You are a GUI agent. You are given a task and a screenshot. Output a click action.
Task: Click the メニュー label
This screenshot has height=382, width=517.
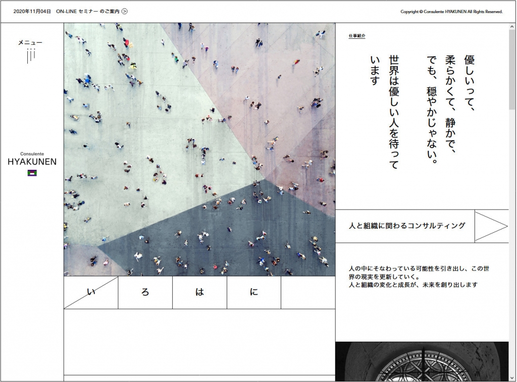click(30, 43)
